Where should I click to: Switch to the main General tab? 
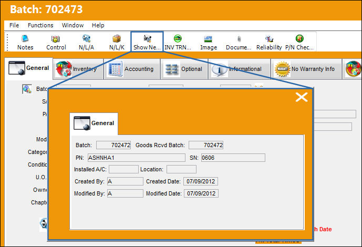pos(28,68)
